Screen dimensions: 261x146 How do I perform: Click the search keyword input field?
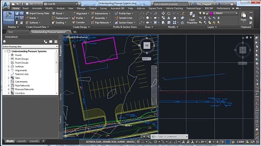pyautogui.click(x=170, y=4)
